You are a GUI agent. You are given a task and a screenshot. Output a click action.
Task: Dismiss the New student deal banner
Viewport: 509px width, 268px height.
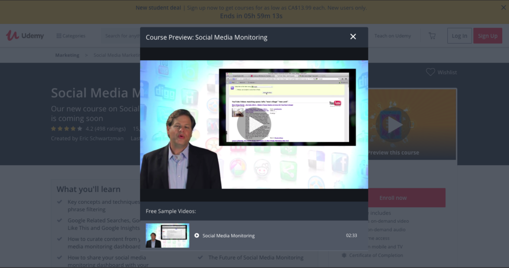[503, 7]
